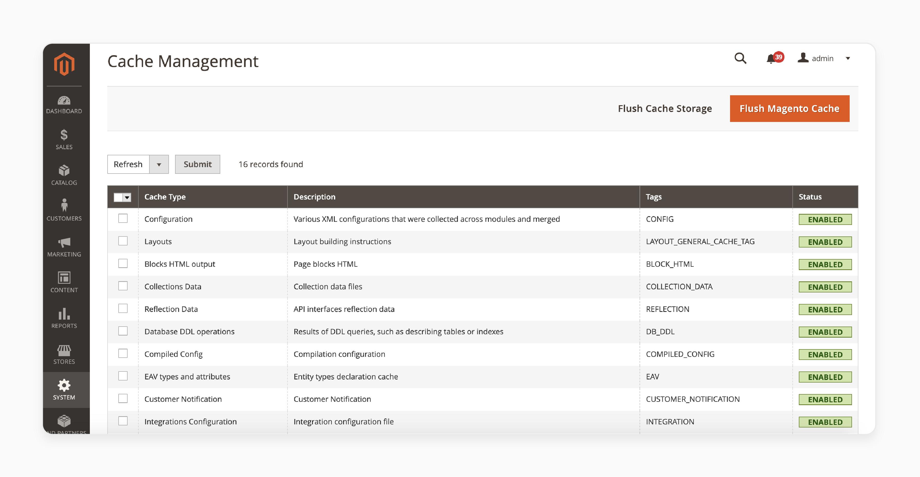Open the Dashboard sidebar section
This screenshot has height=477, width=920.
click(x=64, y=105)
